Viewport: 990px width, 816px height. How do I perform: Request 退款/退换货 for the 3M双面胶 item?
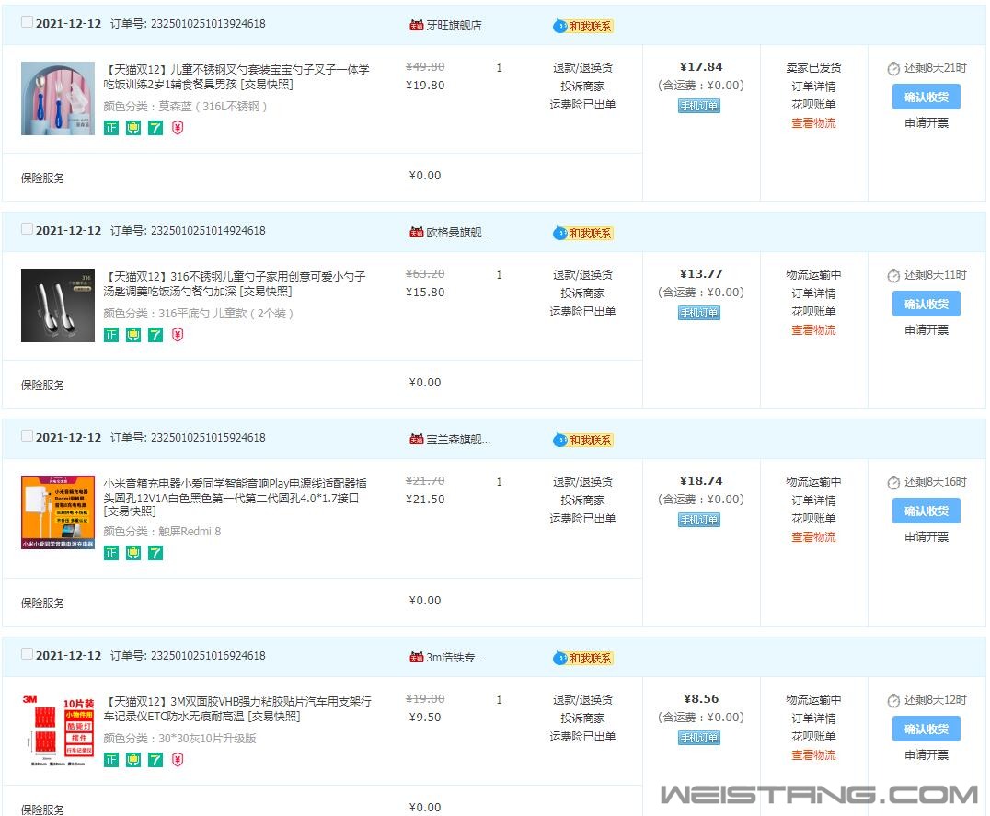pyautogui.click(x=582, y=699)
